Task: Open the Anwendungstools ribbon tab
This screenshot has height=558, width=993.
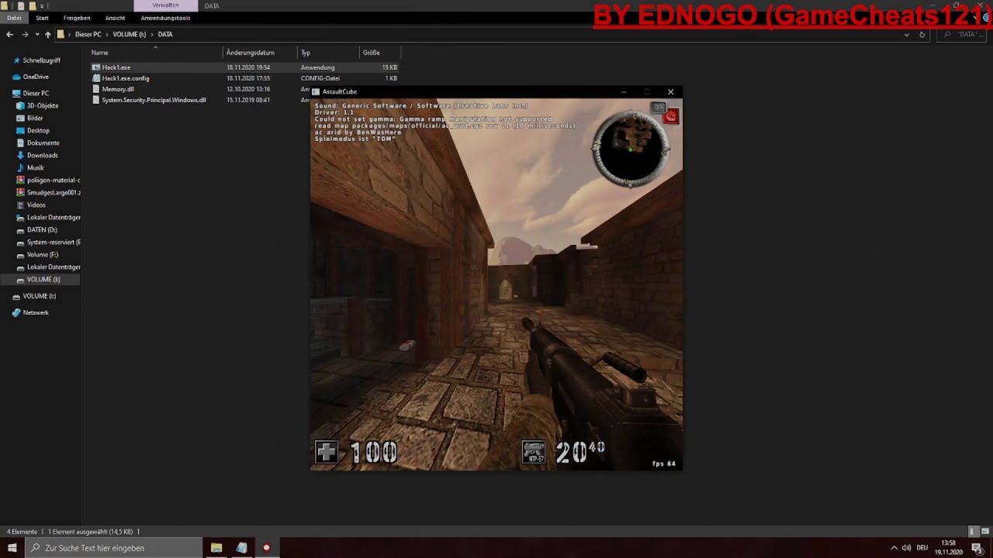Action: coord(165,18)
